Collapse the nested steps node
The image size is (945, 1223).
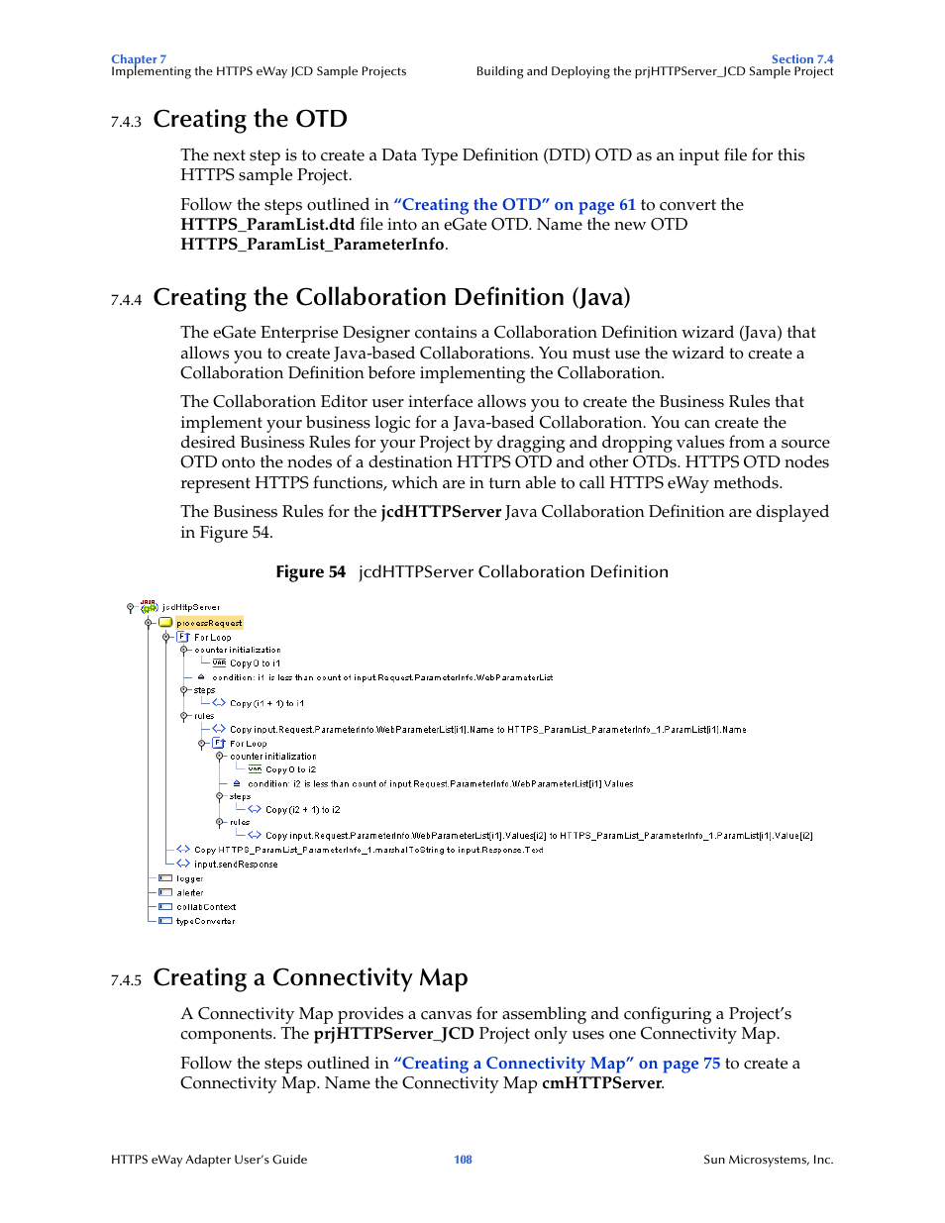(219, 796)
